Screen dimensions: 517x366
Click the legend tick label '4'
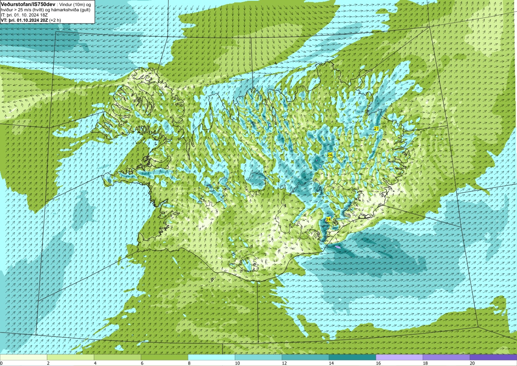(95, 363)
